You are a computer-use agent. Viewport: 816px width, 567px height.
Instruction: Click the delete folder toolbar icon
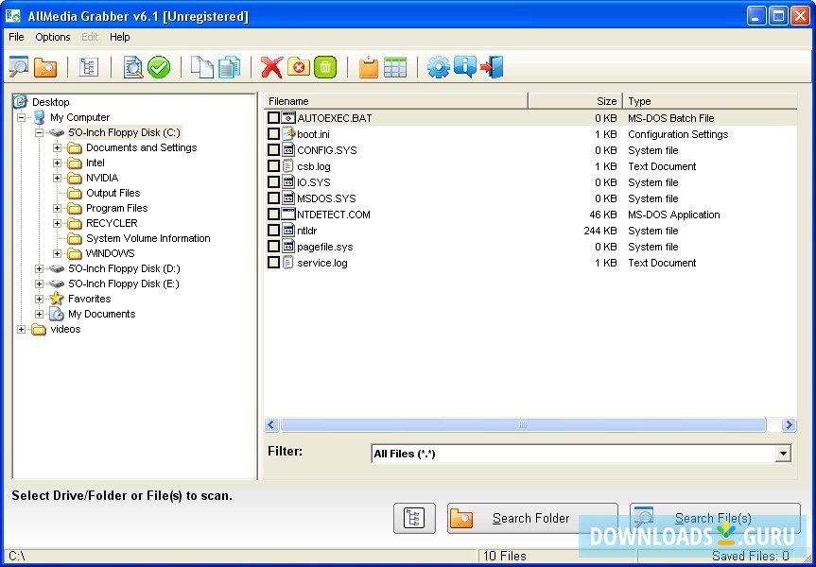point(299,67)
